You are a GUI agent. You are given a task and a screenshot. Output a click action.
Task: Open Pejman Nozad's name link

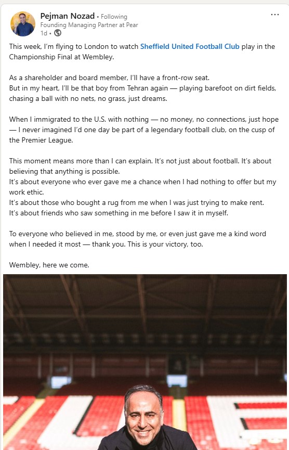(68, 16)
